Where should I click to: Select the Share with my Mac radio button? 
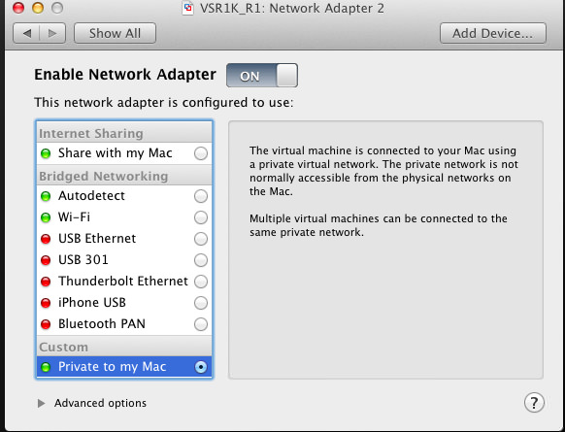click(x=201, y=153)
